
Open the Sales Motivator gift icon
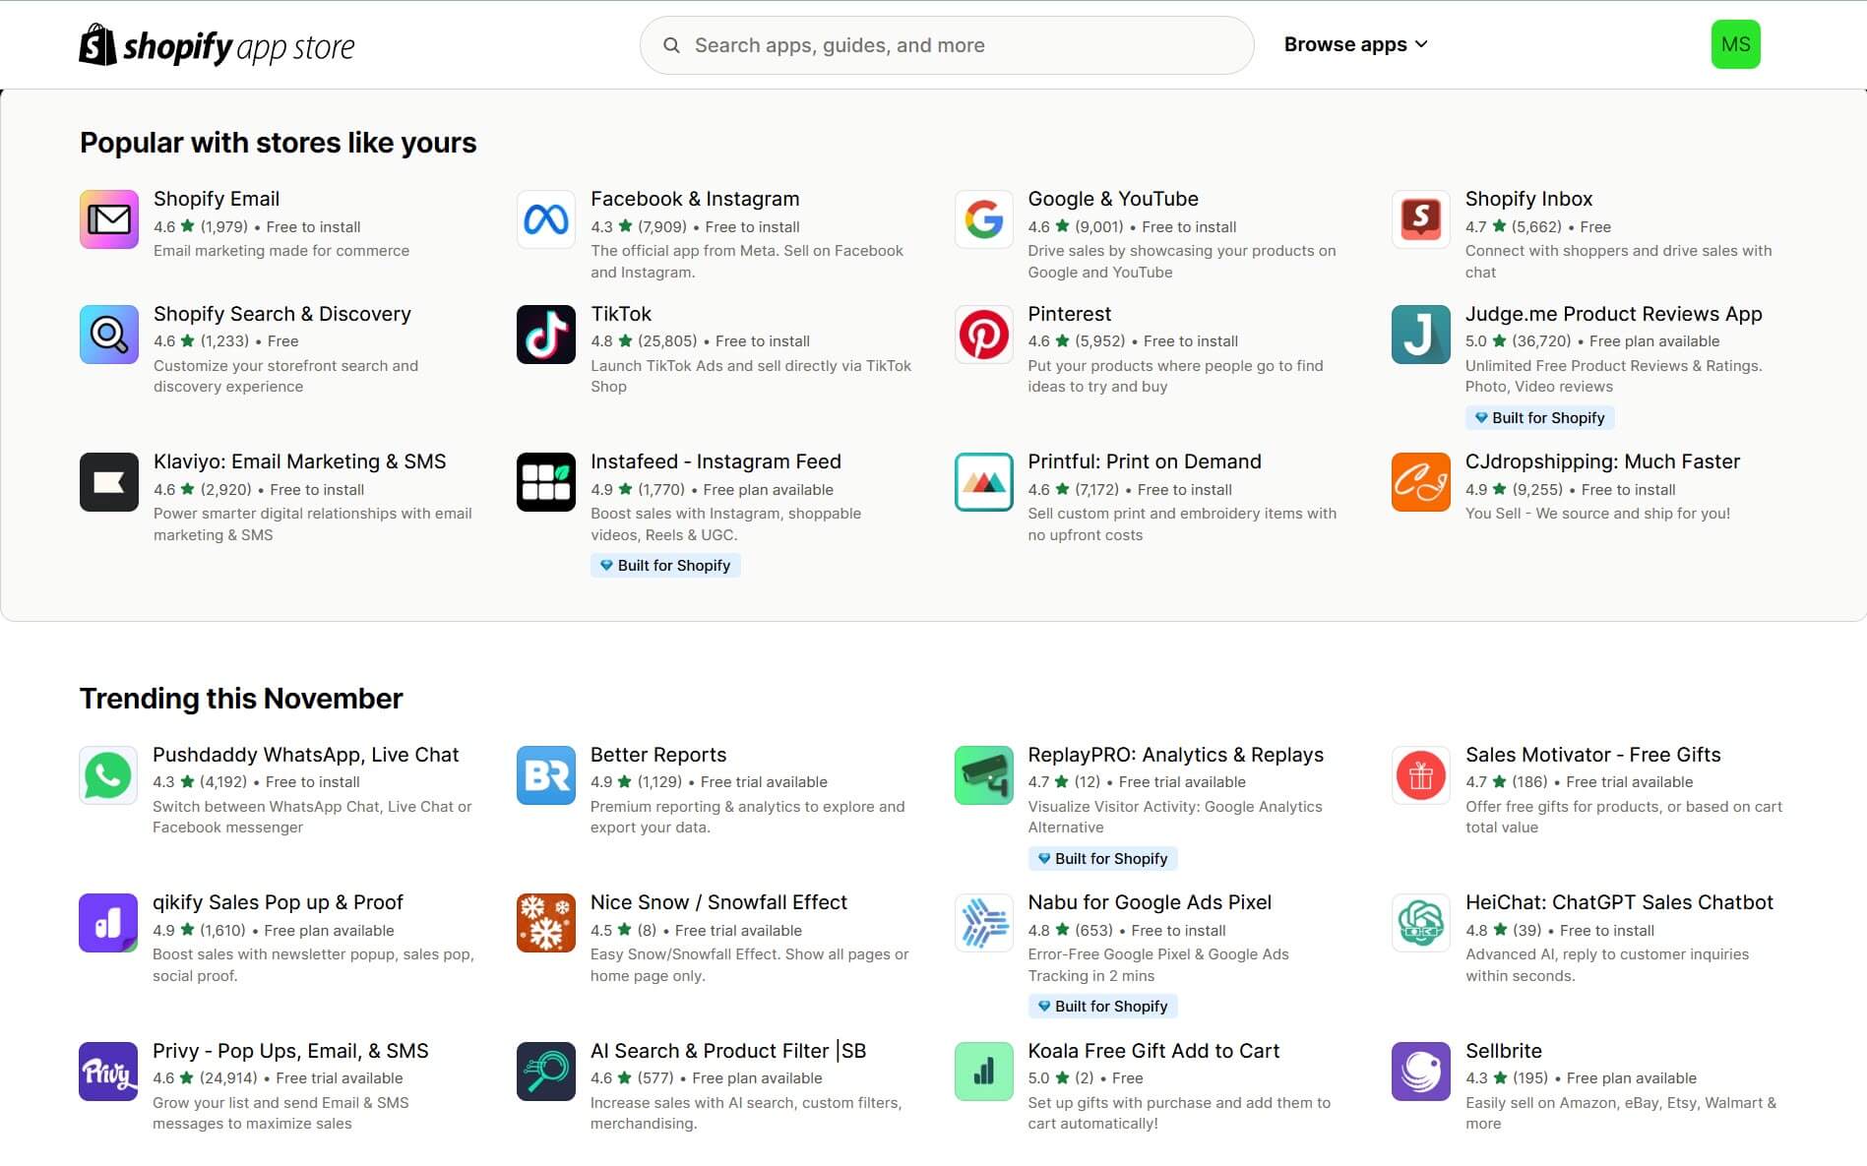1420,775
